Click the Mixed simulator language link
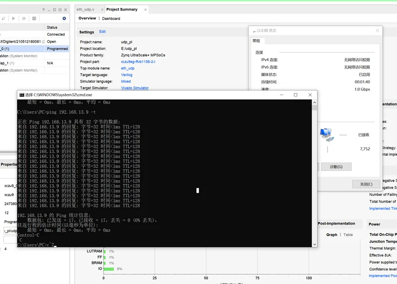The height and width of the screenshot is (284, 397). 126,81
